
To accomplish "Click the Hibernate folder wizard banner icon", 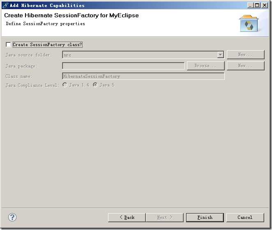I will pos(249,23).
